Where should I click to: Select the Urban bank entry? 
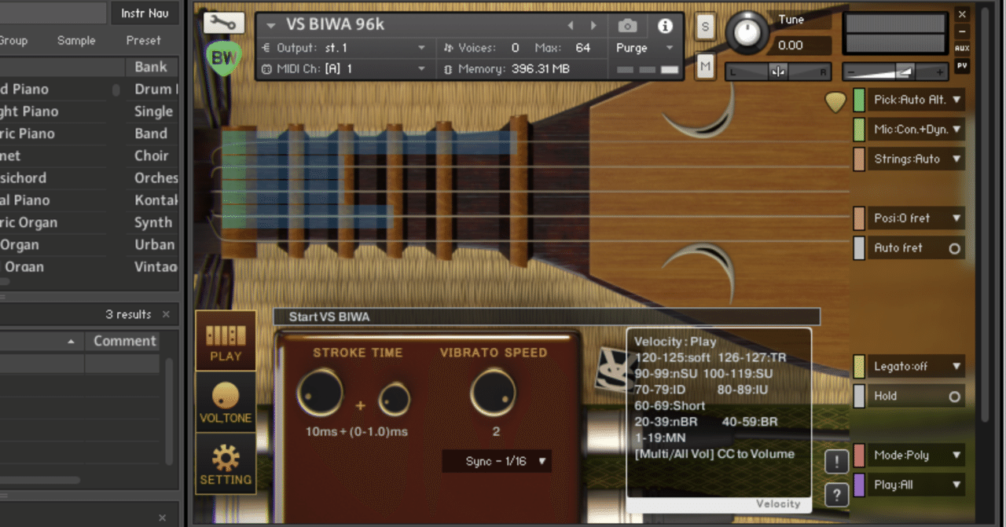(155, 244)
